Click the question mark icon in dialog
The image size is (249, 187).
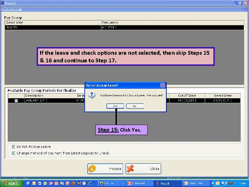(x=92, y=95)
